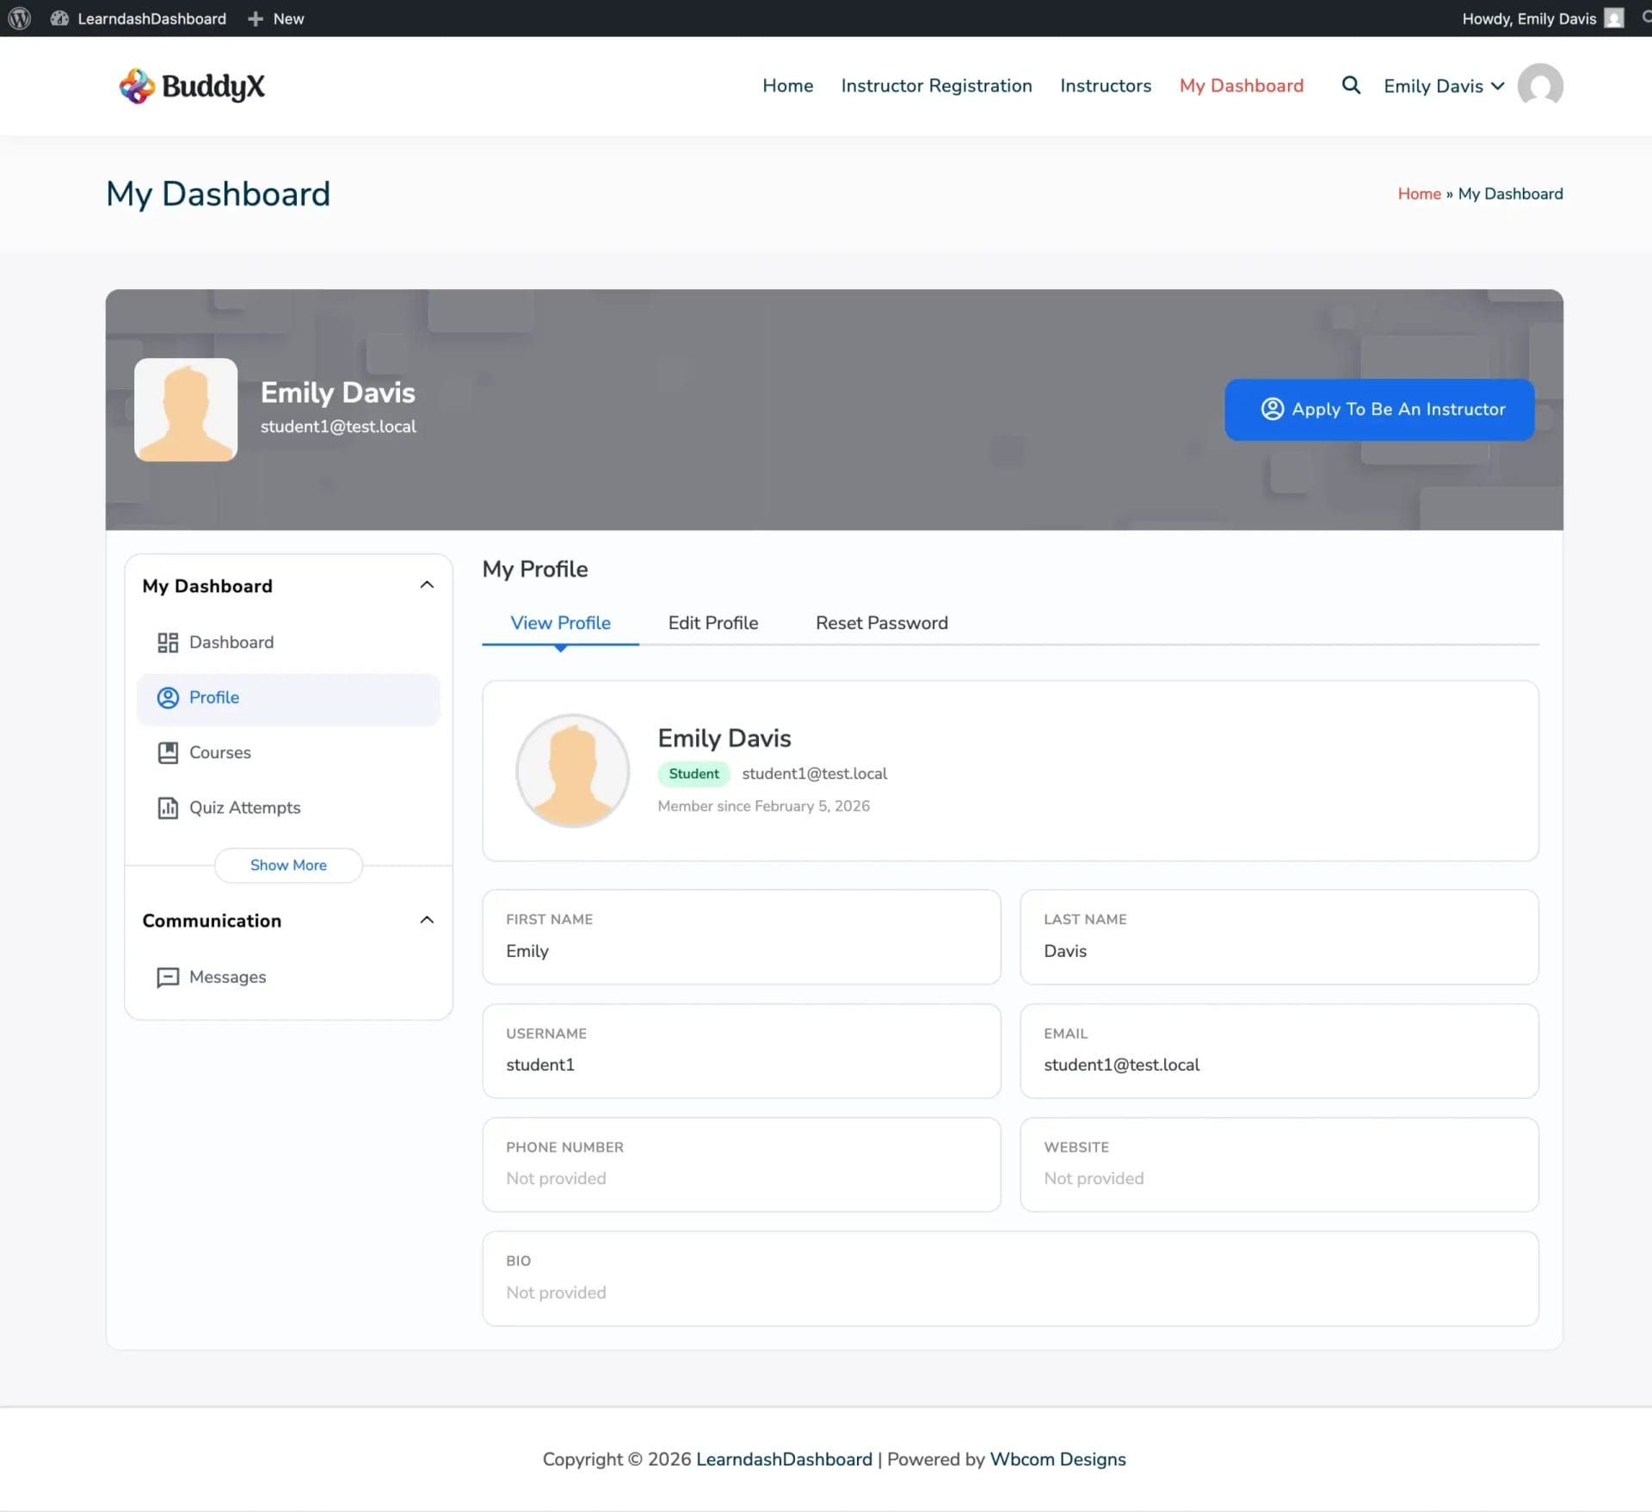Screen dimensions: 1652x1512
Task: Click Apply To Be An Instructor button
Action: tap(1378, 410)
